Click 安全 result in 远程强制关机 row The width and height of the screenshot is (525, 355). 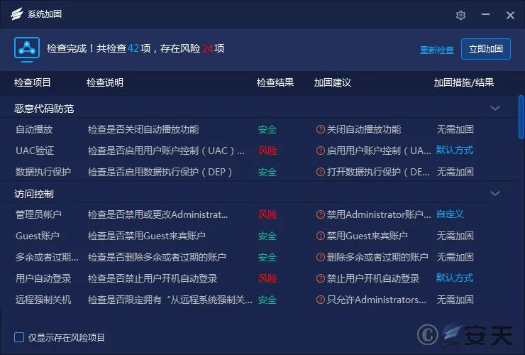coord(267,300)
